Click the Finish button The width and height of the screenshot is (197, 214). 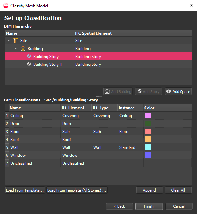pos(149,206)
